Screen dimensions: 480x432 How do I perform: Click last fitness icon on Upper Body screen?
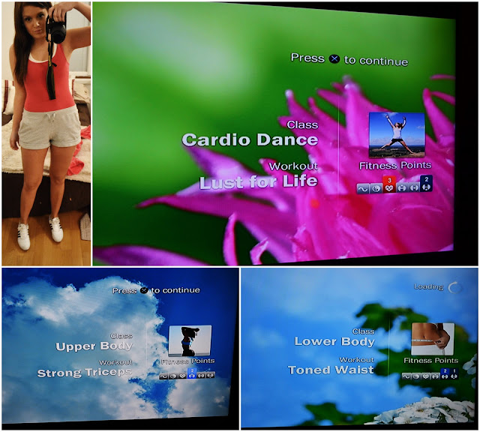(x=210, y=375)
